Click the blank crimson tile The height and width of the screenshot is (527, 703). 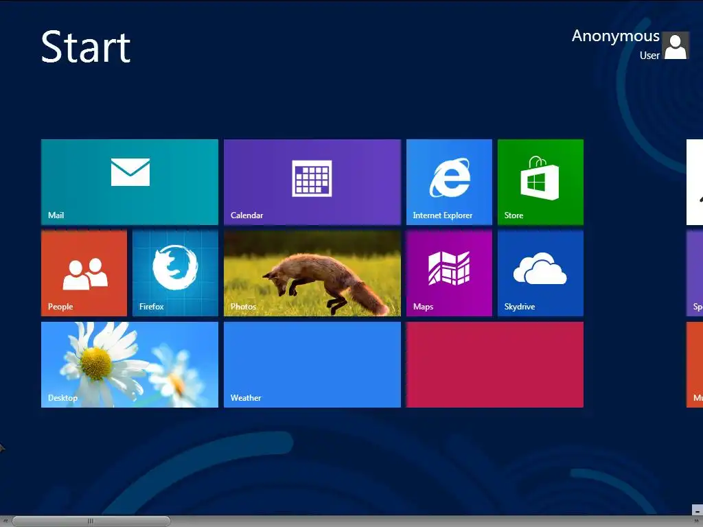(495, 365)
